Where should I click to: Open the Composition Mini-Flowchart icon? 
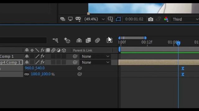55,40
